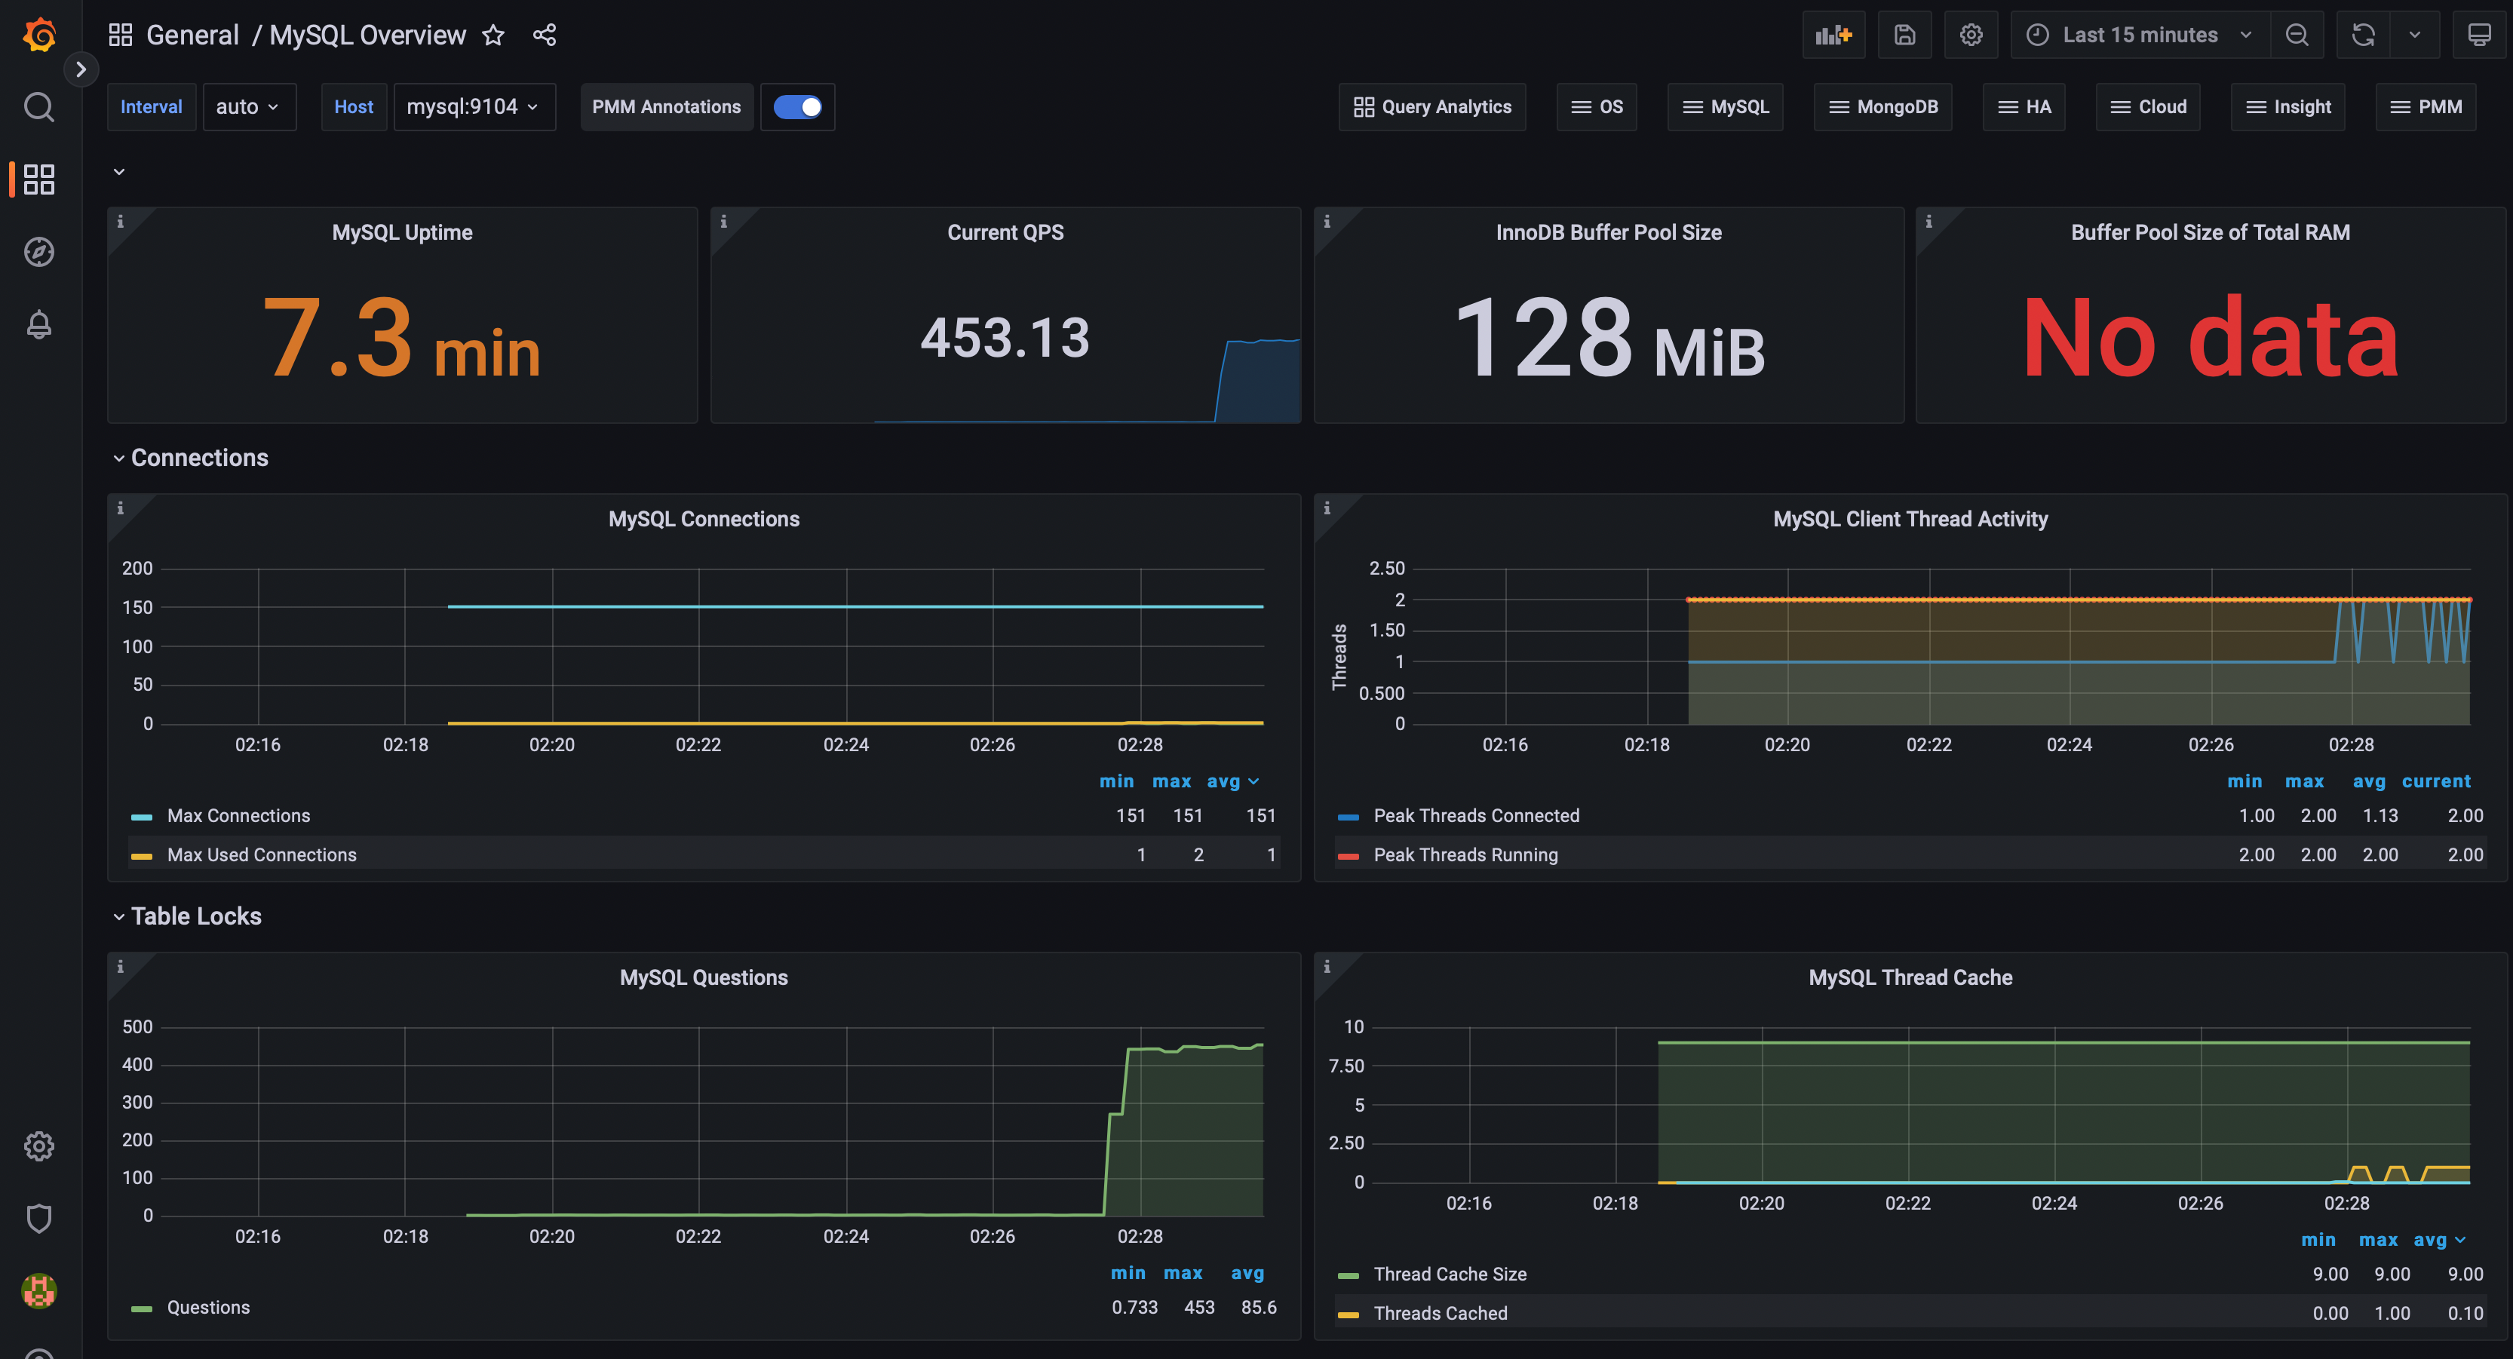The height and width of the screenshot is (1359, 2513).
Task: Open the Interval auto dropdown
Action: tap(248, 106)
